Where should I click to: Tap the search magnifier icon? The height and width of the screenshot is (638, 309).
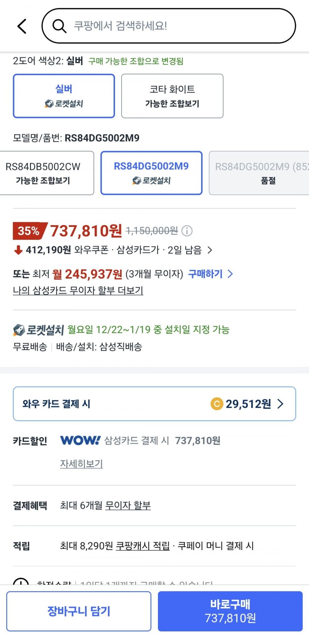pos(59,26)
